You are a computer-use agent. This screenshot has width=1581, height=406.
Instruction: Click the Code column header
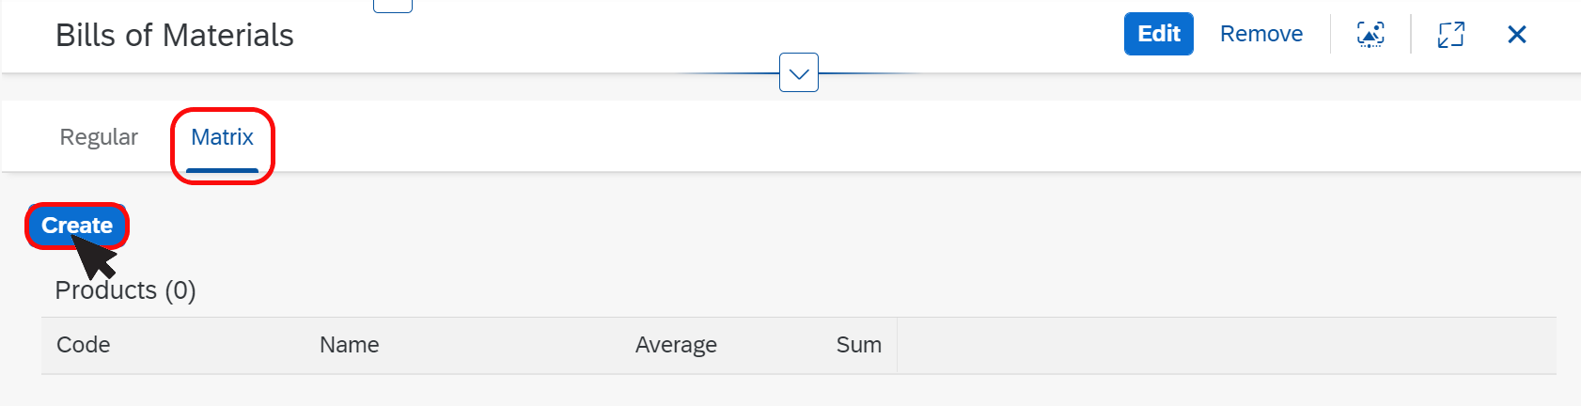[84, 345]
